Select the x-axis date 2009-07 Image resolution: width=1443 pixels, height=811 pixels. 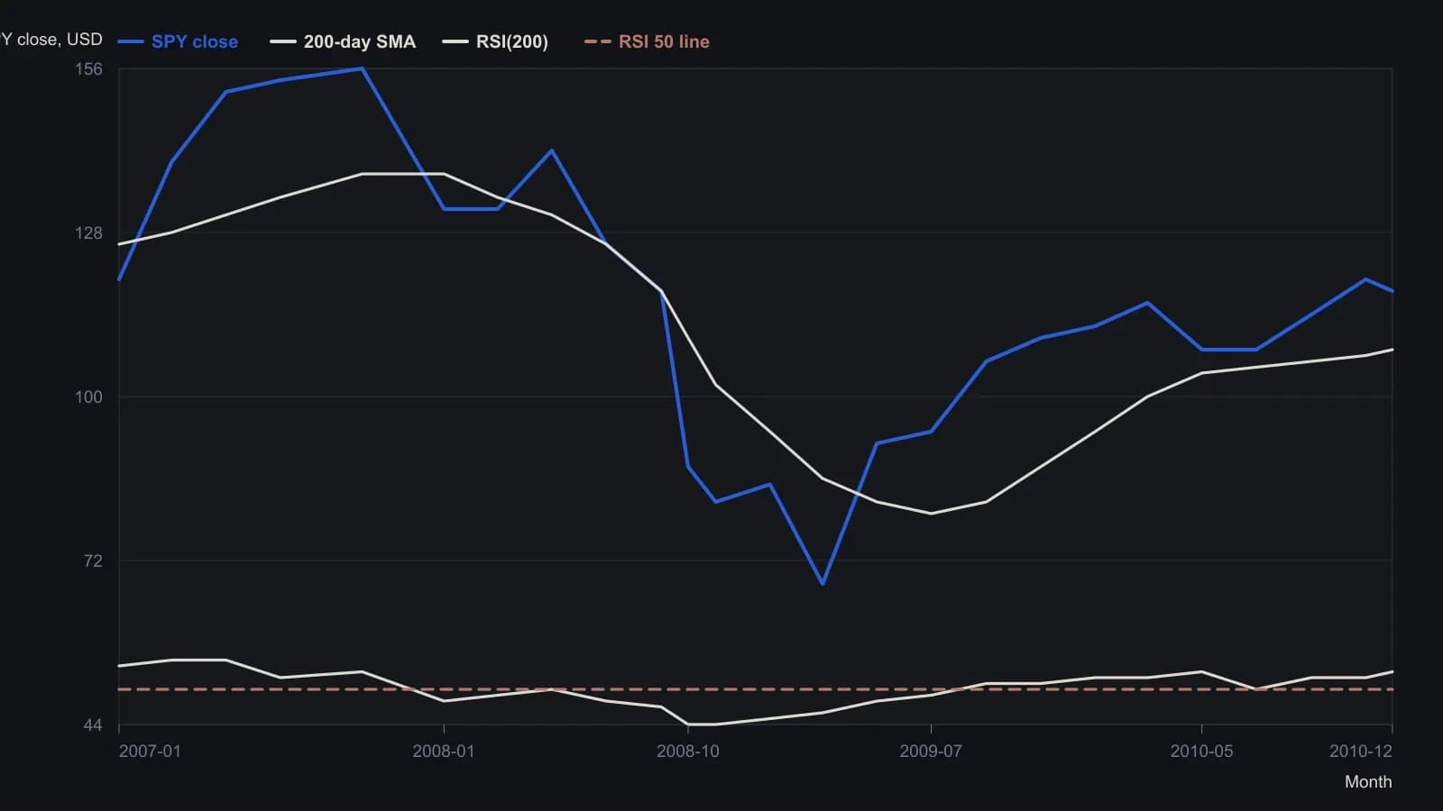931,752
